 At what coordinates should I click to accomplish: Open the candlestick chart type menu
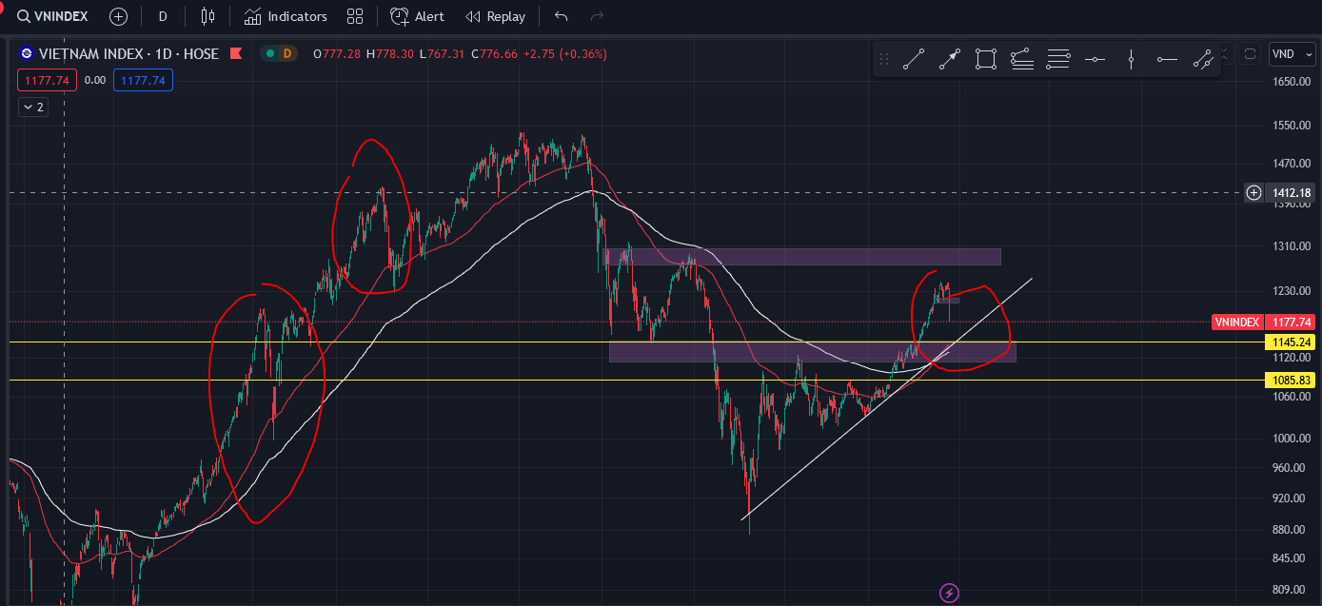(x=208, y=16)
